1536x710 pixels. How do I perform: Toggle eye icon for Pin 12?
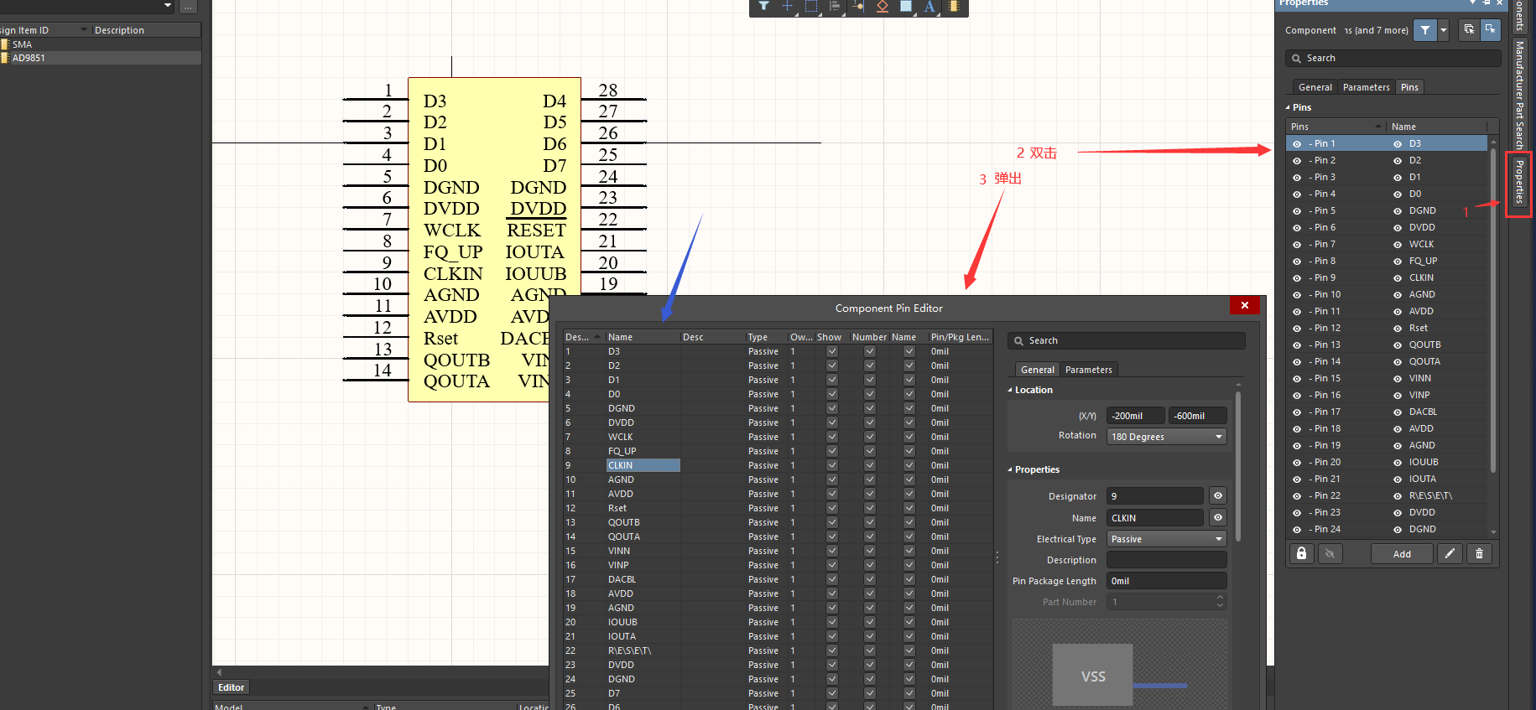tap(1297, 329)
